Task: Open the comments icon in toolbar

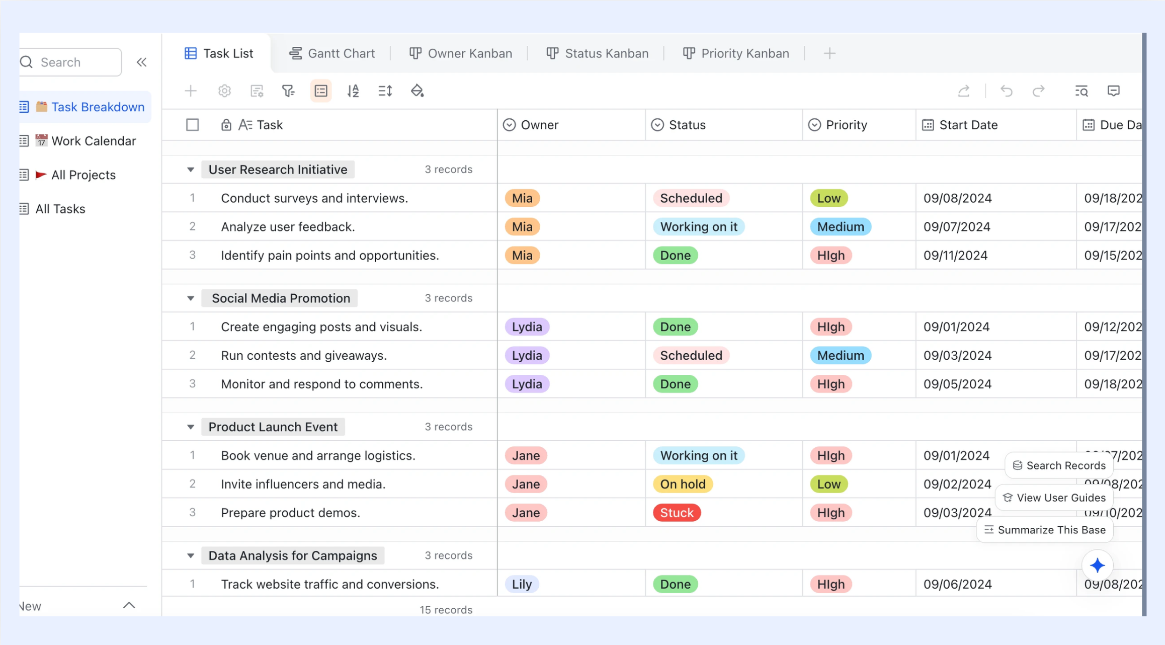Action: pos(1114,91)
